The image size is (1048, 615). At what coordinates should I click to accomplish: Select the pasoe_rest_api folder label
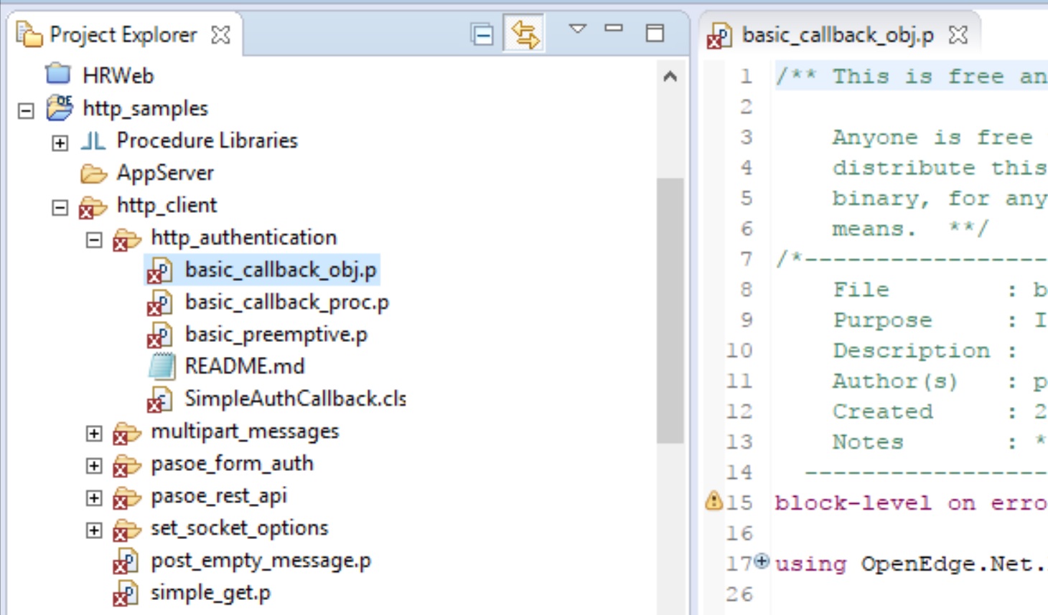(219, 496)
